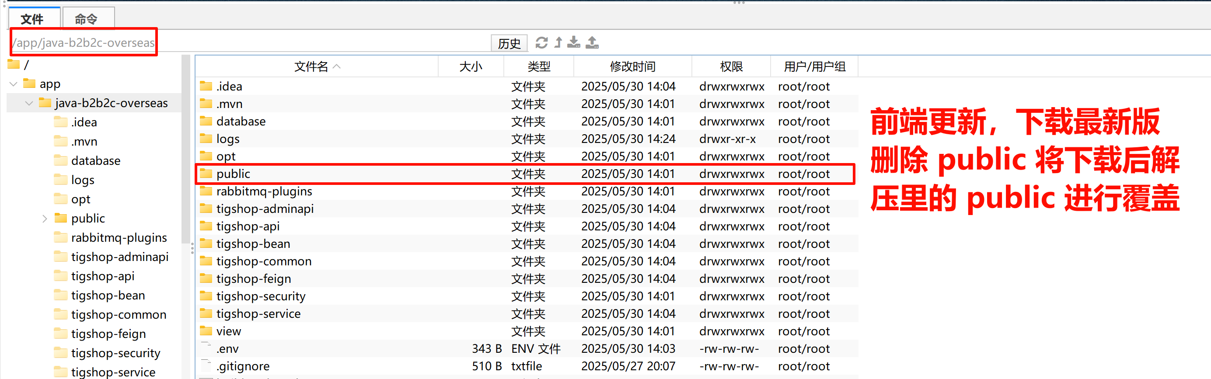The width and height of the screenshot is (1211, 379).
Task: Select the .env file name
Action: 227,348
